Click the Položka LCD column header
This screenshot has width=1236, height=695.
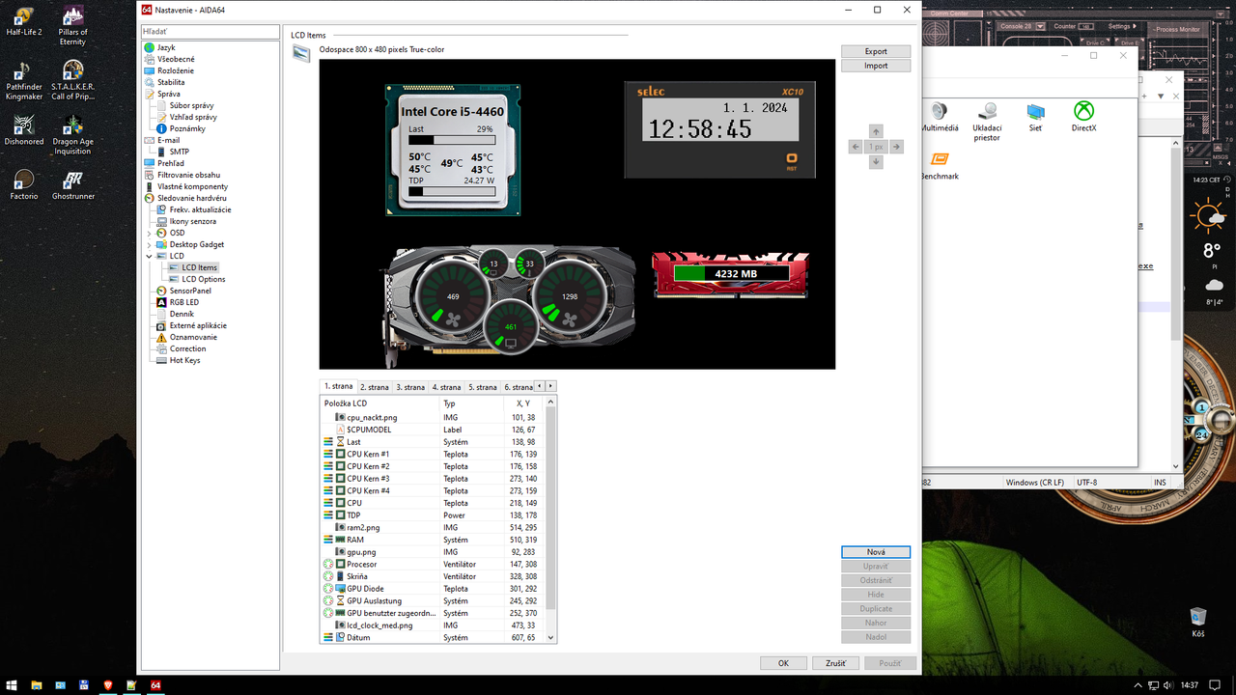click(x=379, y=403)
